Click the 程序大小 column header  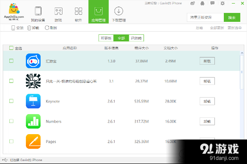point(141,48)
